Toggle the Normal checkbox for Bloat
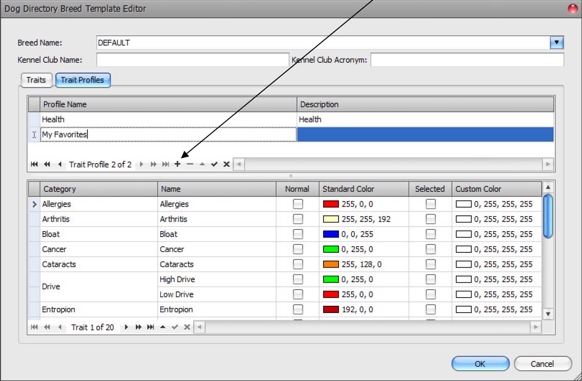The image size is (582, 381). (x=297, y=234)
